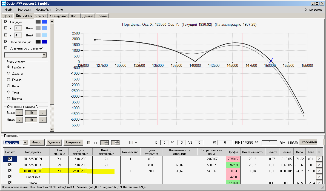This screenshot has width=326, height=191.
Task: Select the 'Дельта' radio button
Action: (8, 73)
